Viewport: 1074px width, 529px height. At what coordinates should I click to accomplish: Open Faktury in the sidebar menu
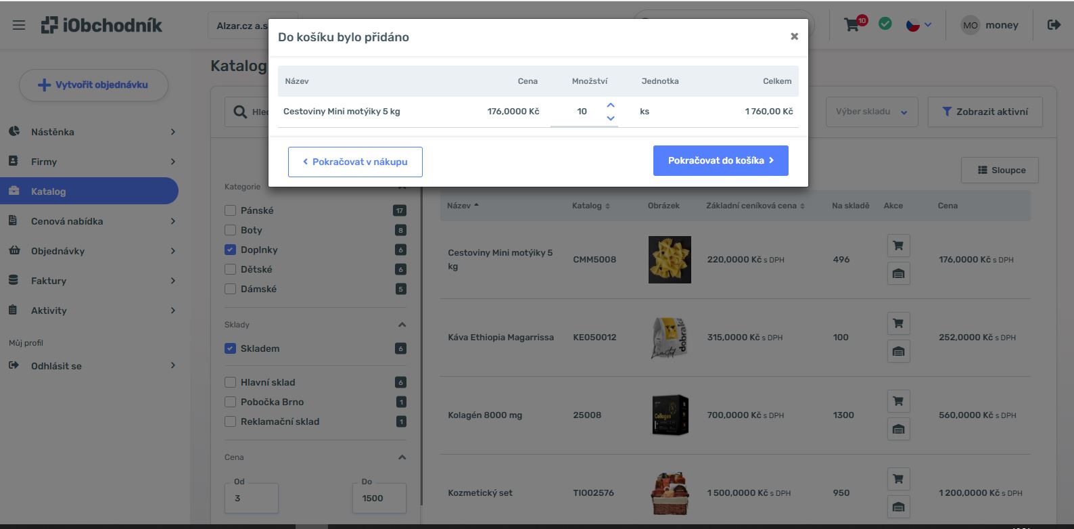pos(49,281)
